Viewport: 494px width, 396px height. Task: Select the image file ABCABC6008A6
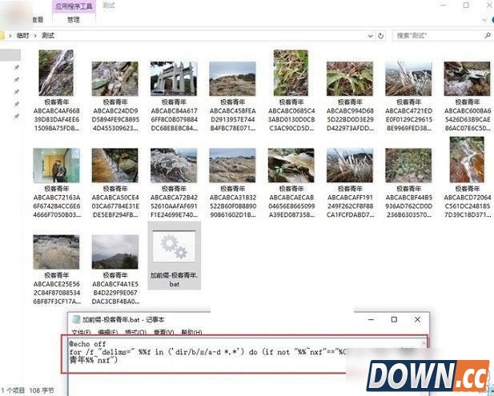coord(468,78)
